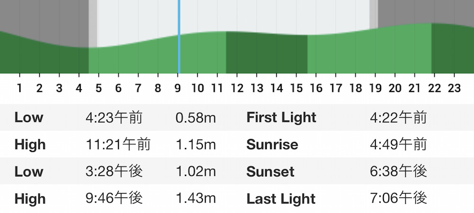
Task: Click the 3:28午後 low tide time
Action: click(x=114, y=172)
